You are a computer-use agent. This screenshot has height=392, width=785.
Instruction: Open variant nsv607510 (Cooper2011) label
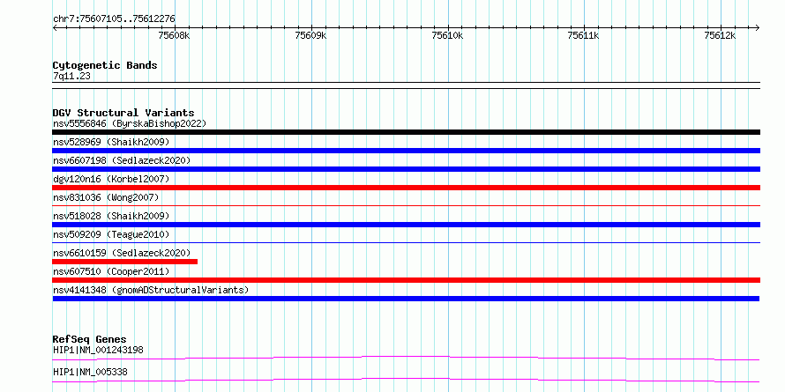click(111, 271)
